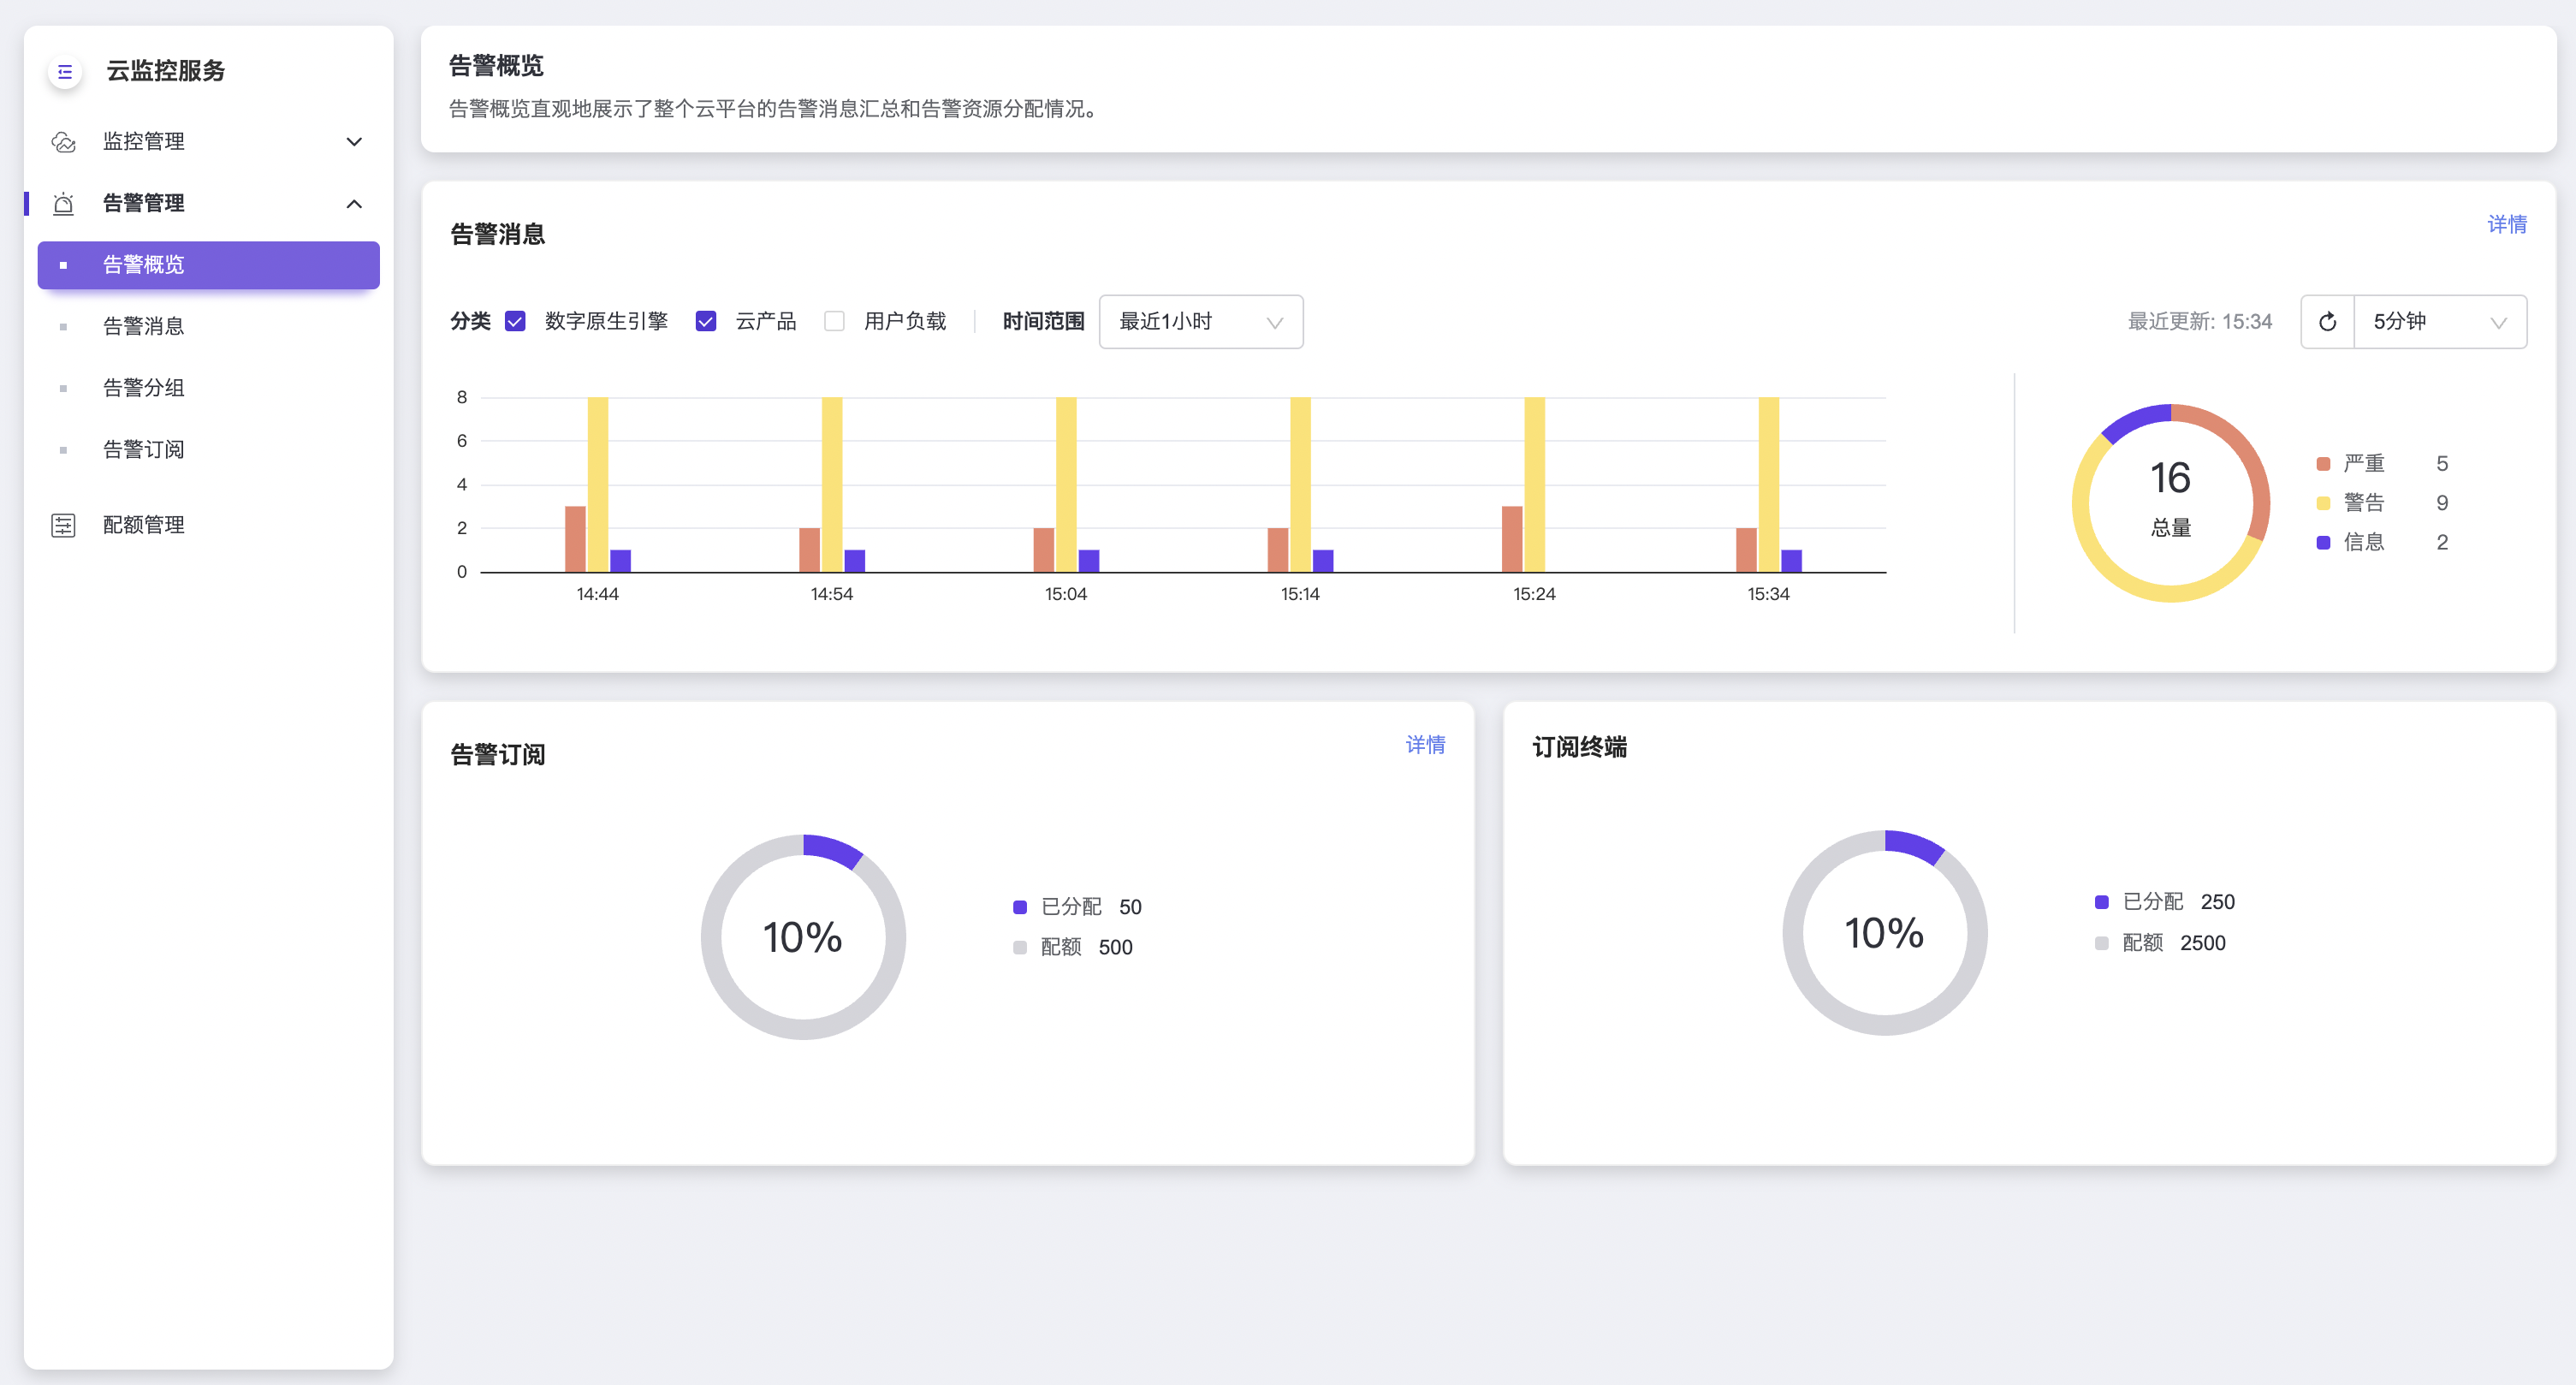Click the monitoring management cloud icon
This screenshot has height=1385, width=2576.
click(63, 142)
